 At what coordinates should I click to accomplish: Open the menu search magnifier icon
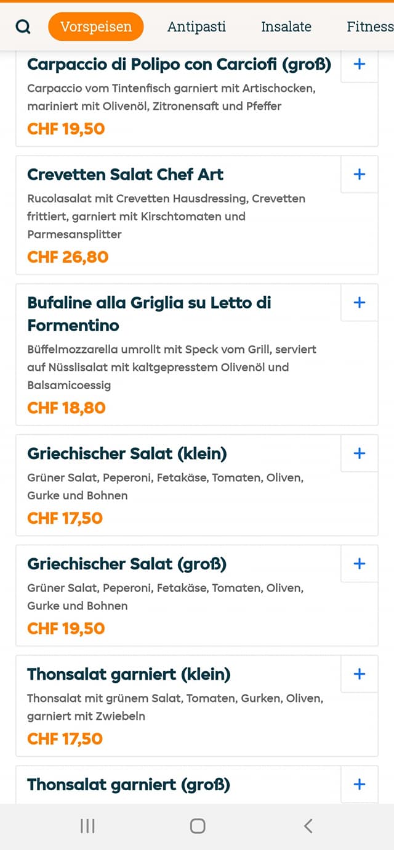point(23,27)
